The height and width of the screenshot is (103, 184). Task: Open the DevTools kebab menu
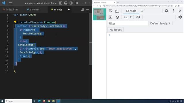pos(173,11)
